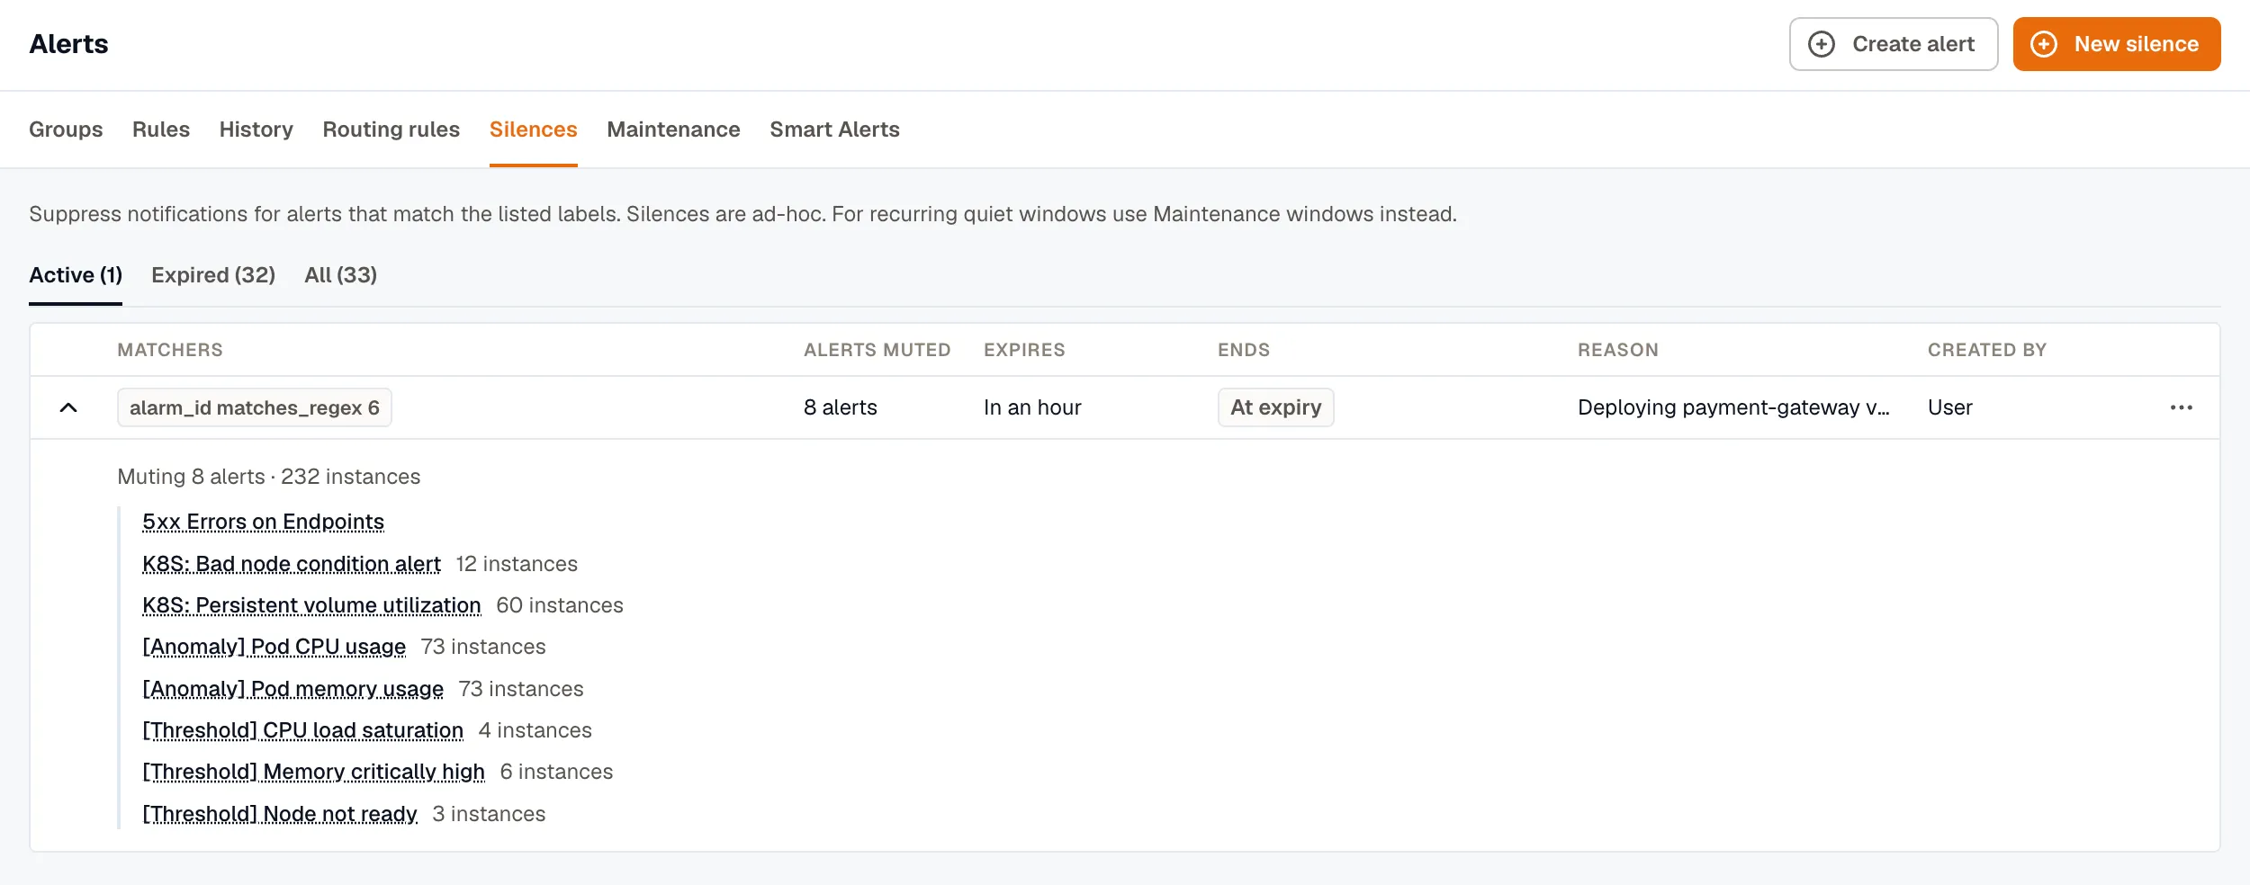Viewport: 2250px width, 885px height.
Task: Open the History tab
Action: point(256,130)
